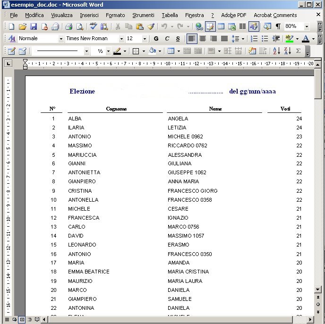
Task: Open the Styles and Formatting pane
Action: pos(12,39)
